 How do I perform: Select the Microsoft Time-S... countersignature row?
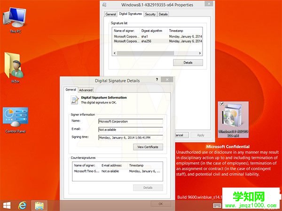[117, 171]
